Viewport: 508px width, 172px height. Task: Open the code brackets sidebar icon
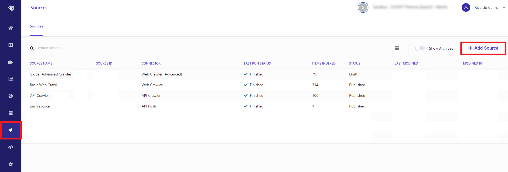coord(11,147)
